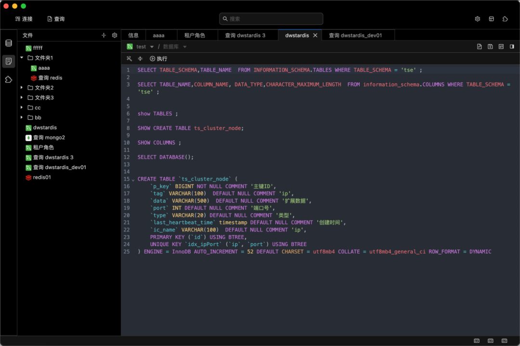Viewport: 520px width, 346px height.
Task: Expand the 文件夹2 folder
Action: pos(22,88)
